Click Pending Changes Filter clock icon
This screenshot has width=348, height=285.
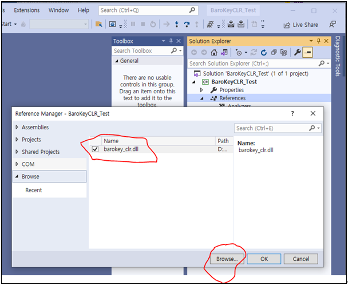239,53
